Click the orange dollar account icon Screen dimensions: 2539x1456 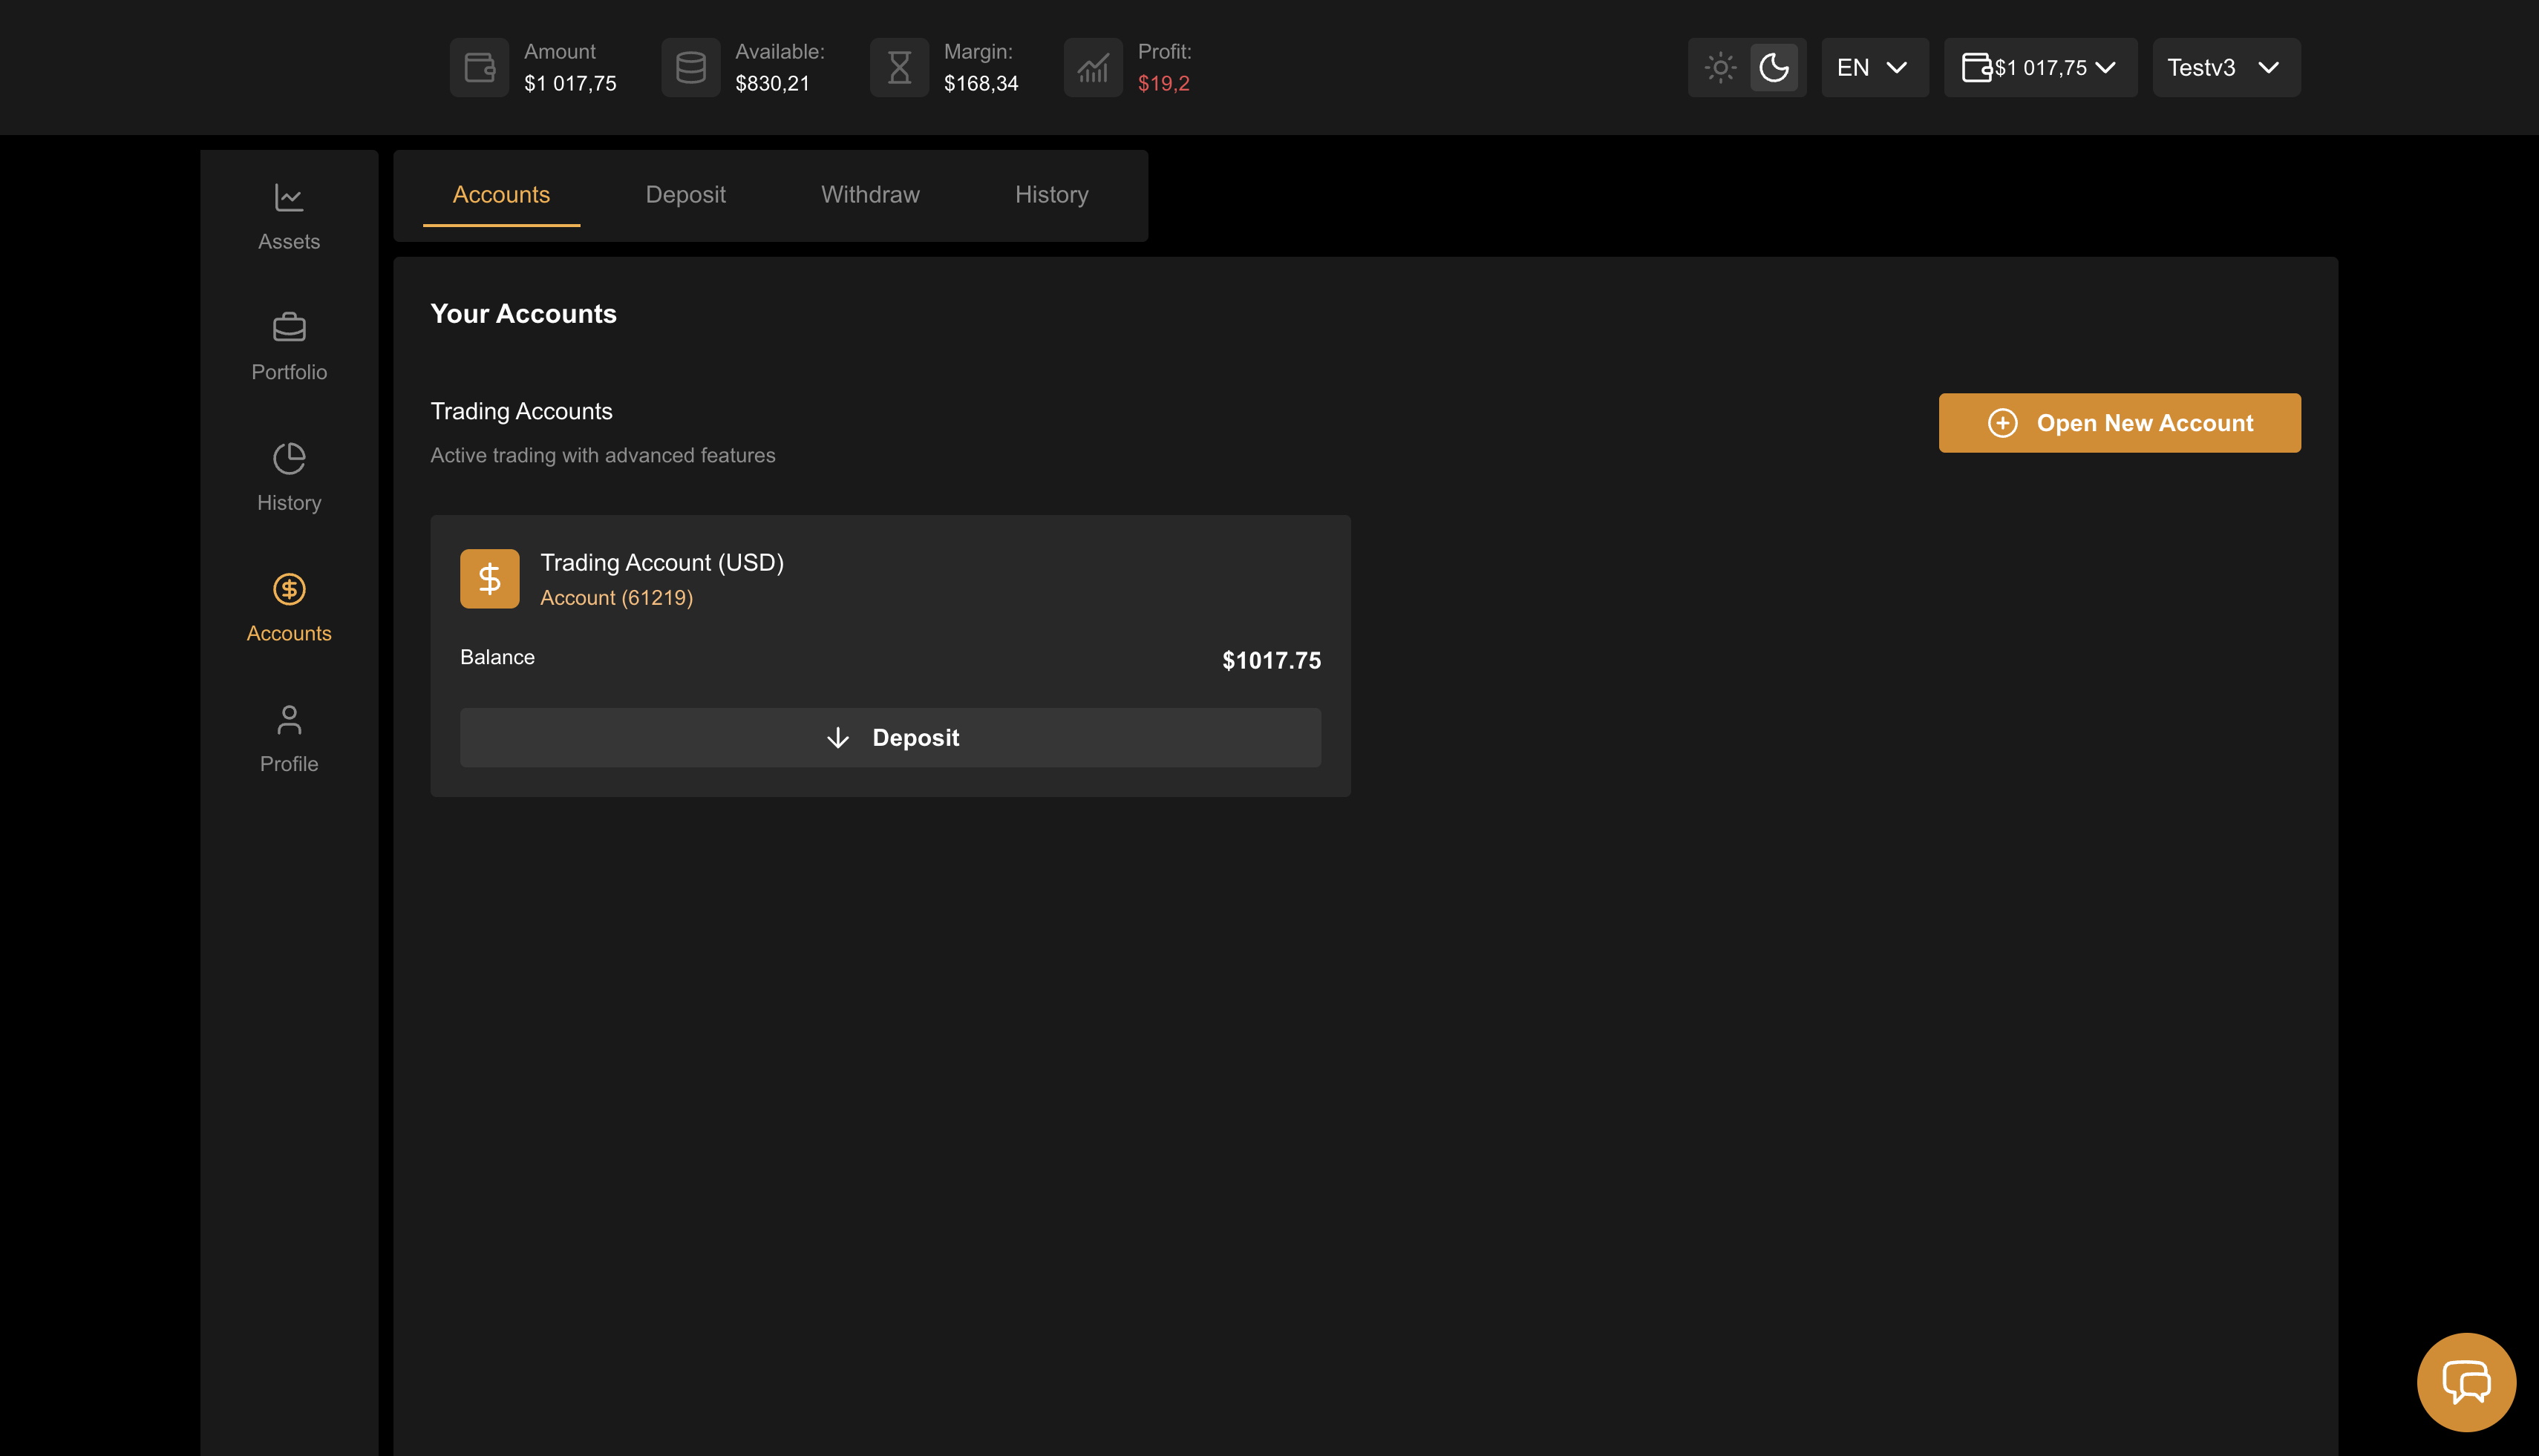tap(489, 578)
